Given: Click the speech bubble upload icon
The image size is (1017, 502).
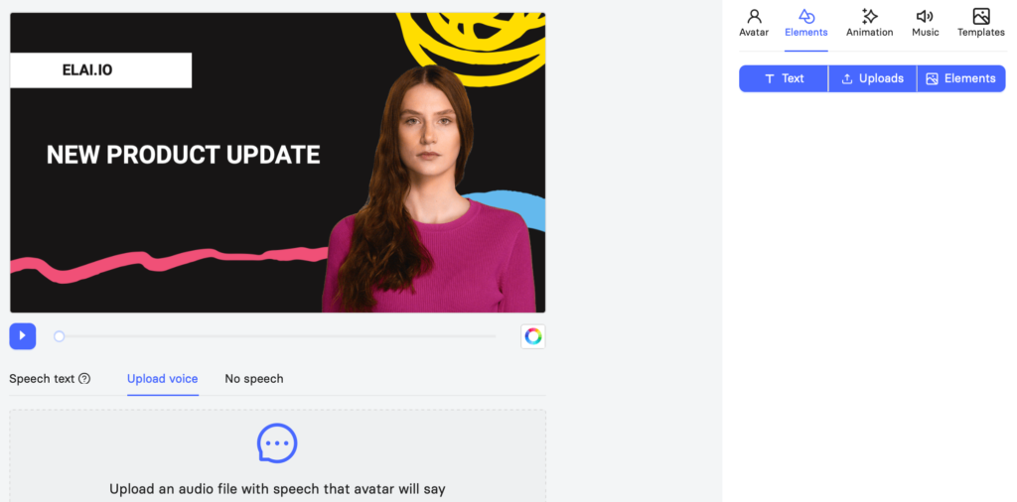Looking at the screenshot, I should tap(277, 443).
